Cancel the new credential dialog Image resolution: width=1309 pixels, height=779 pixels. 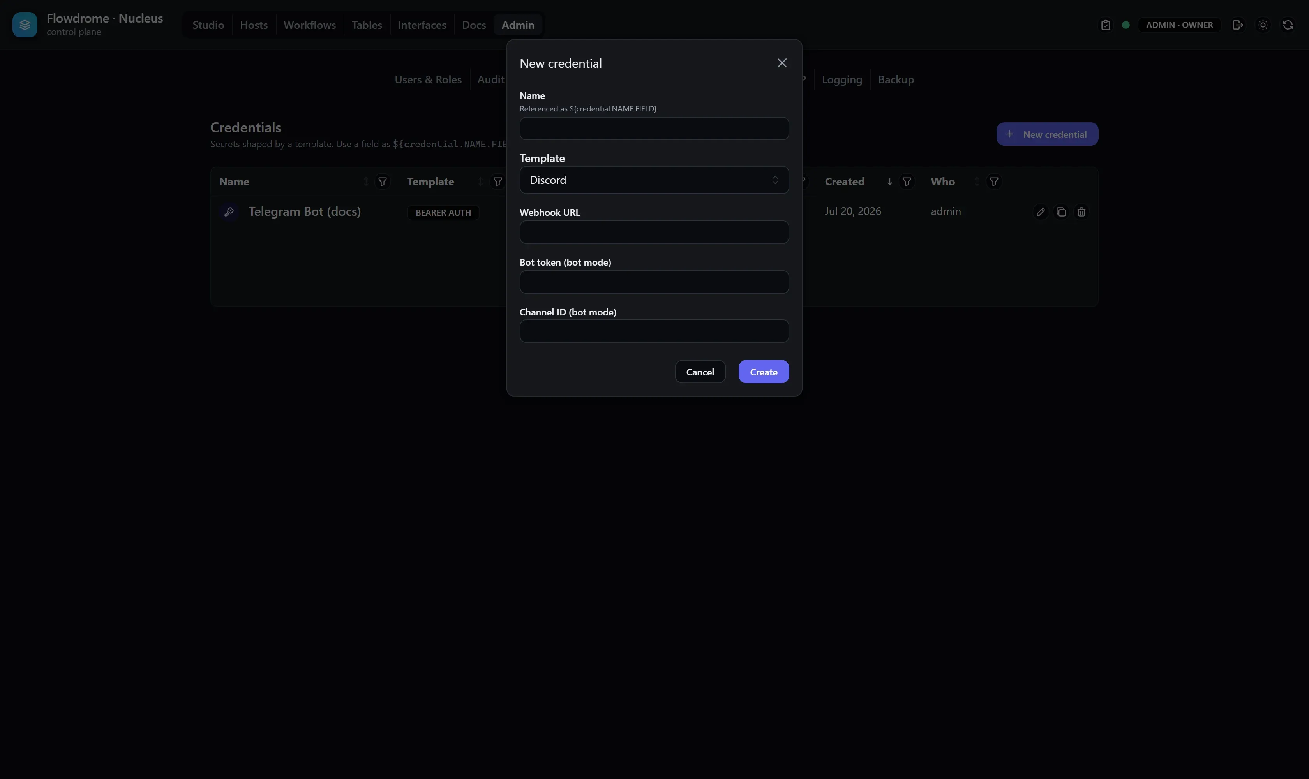click(x=700, y=372)
